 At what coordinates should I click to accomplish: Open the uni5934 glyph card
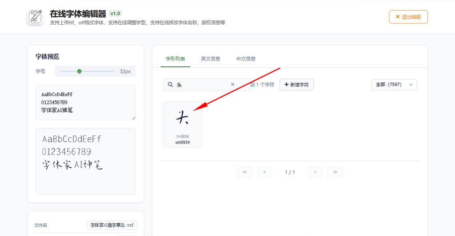[x=183, y=124]
